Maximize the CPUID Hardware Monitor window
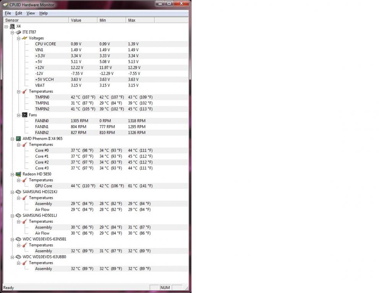This screenshot has width=379, height=293. pos(169,3)
